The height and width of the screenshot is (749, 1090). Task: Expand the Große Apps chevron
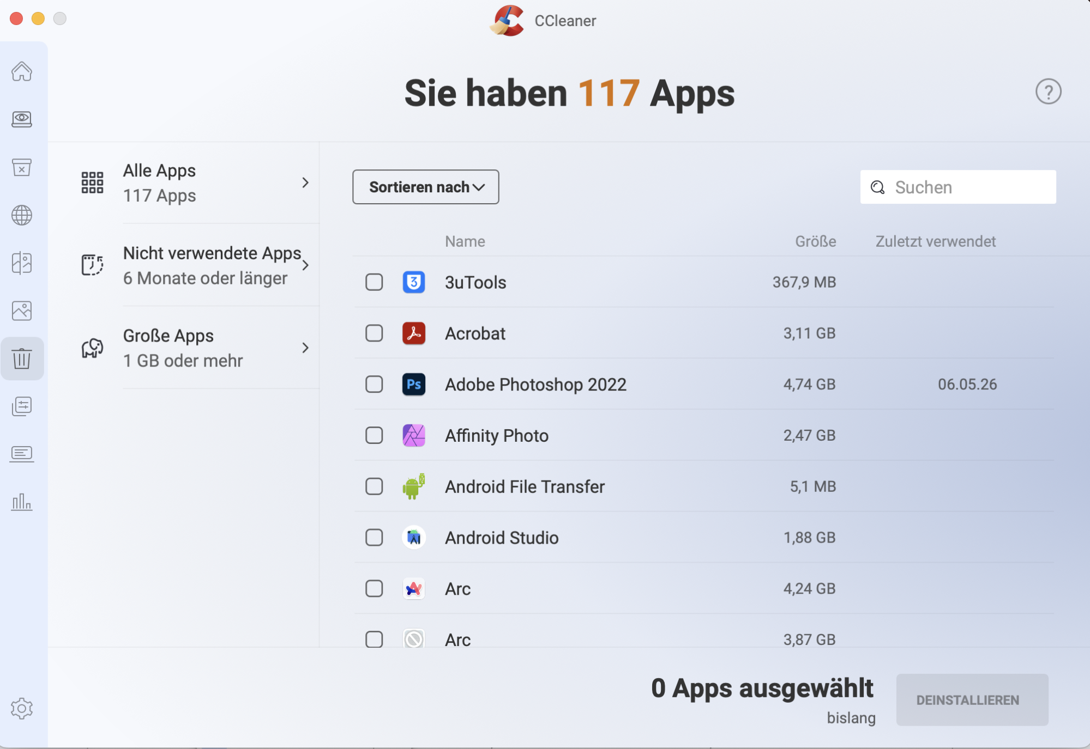305,348
